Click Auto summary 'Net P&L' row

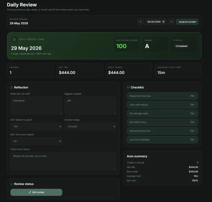[162, 167]
